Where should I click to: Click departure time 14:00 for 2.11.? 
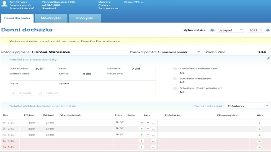(x=50, y=129)
